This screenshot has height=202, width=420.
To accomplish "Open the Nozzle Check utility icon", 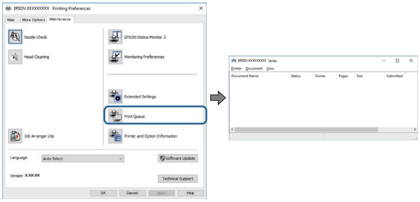I will click(x=15, y=37).
